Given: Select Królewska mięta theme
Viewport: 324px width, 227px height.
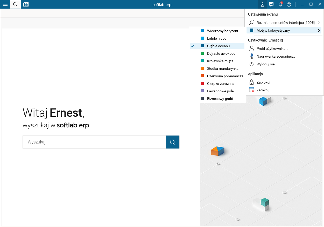Looking at the screenshot, I should 217,61.
